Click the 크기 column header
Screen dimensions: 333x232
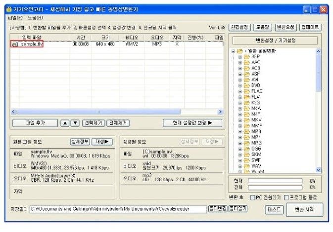tap(105, 38)
